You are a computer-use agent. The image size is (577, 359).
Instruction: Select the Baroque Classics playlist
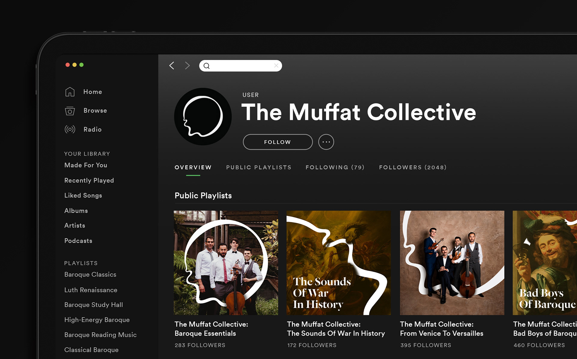(90, 275)
